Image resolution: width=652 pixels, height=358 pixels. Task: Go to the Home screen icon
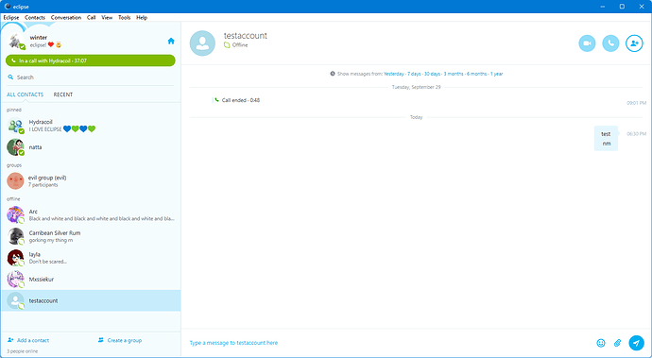[x=171, y=41]
